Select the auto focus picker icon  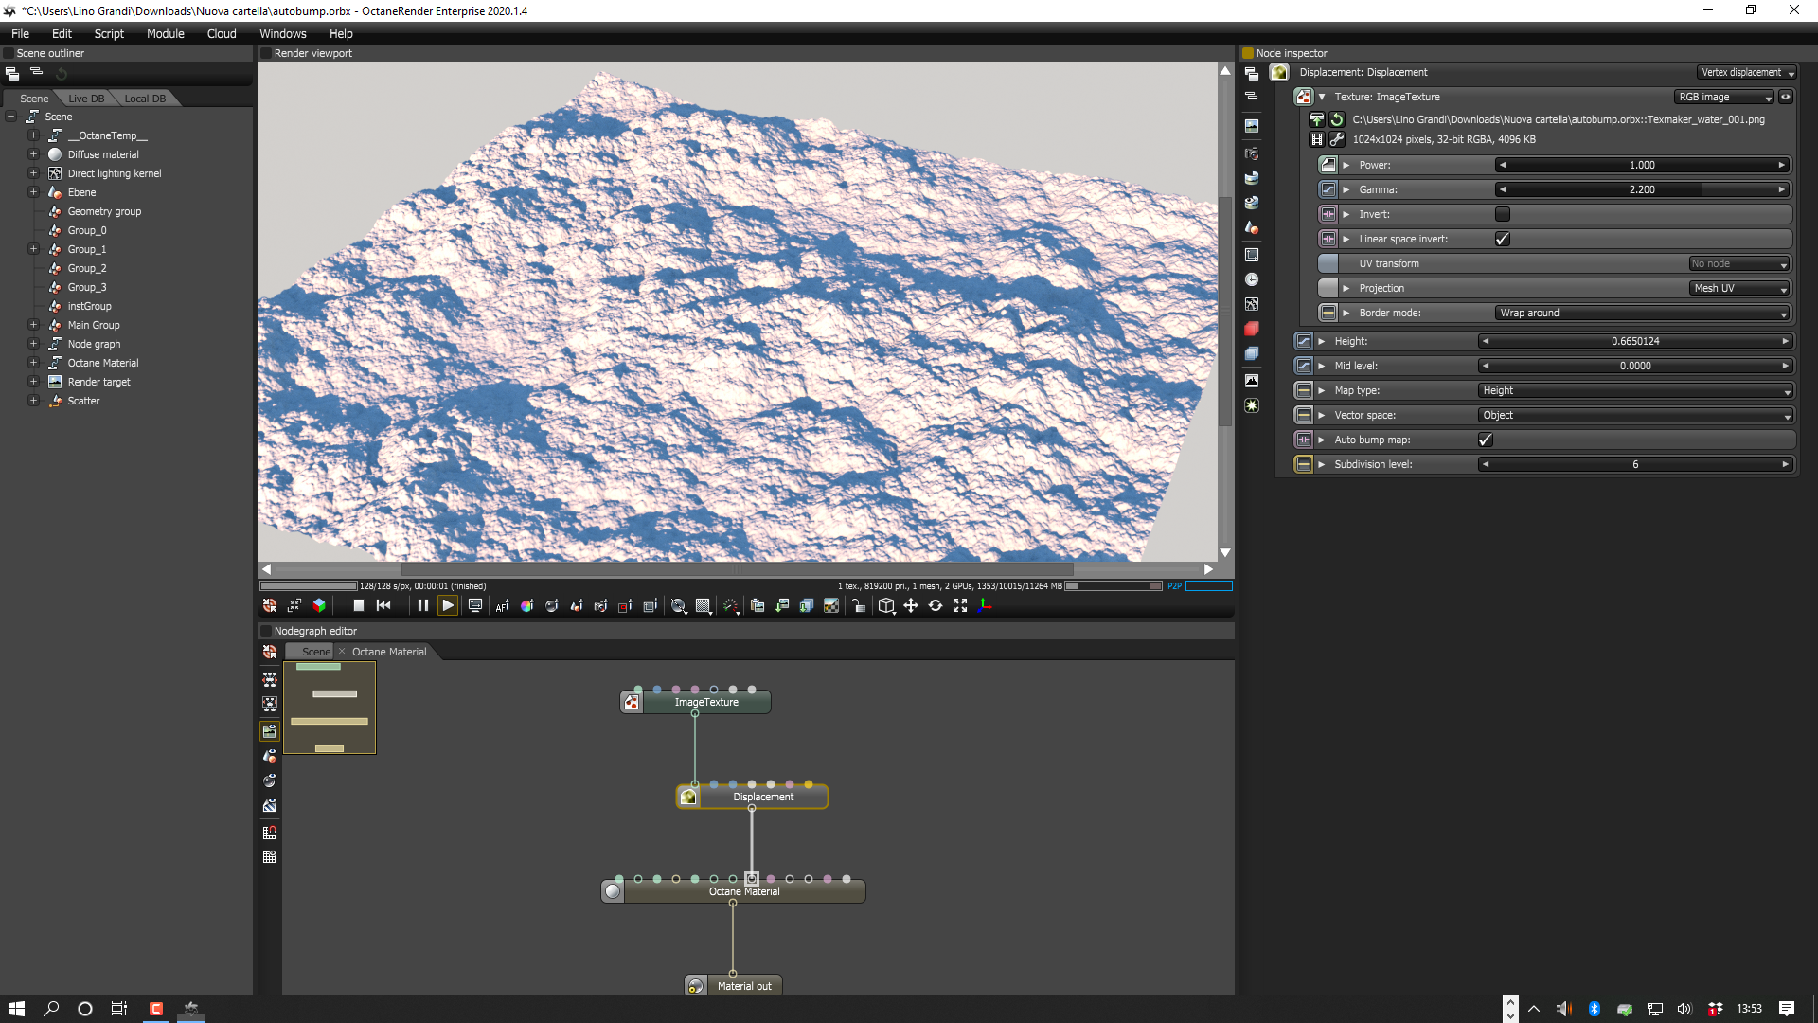[502, 606]
